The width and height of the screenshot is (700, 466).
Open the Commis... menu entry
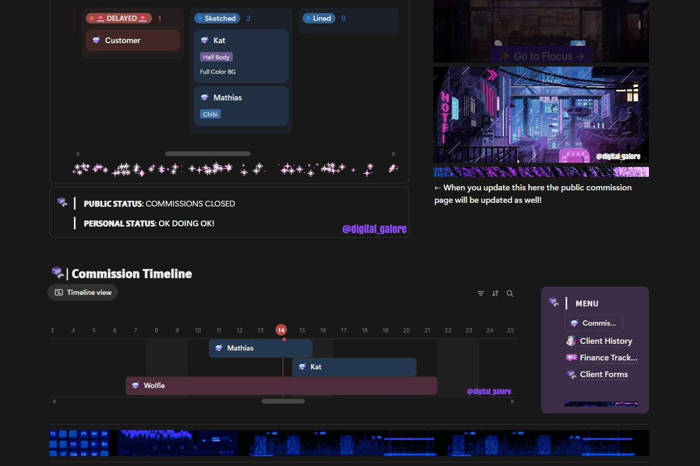pos(594,323)
